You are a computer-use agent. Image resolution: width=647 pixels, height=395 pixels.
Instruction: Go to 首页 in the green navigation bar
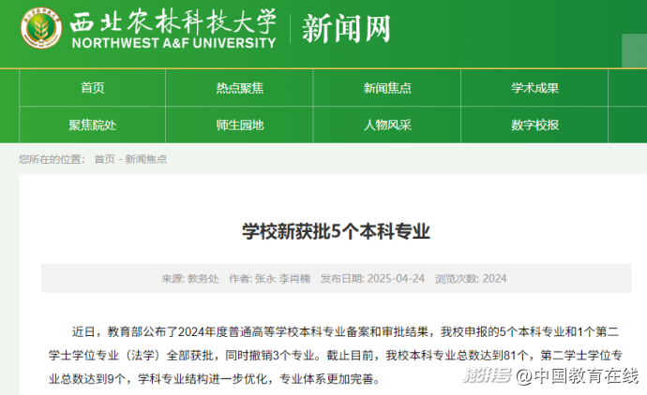[92, 88]
